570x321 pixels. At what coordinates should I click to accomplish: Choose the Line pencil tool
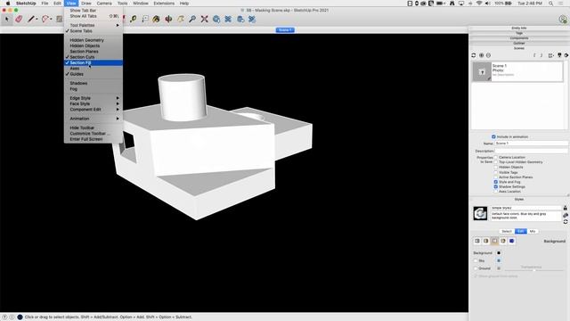click(x=31, y=19)
